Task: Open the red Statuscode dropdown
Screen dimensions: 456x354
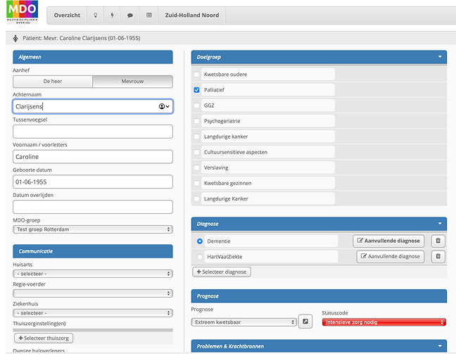Action: tap(384, 322)
